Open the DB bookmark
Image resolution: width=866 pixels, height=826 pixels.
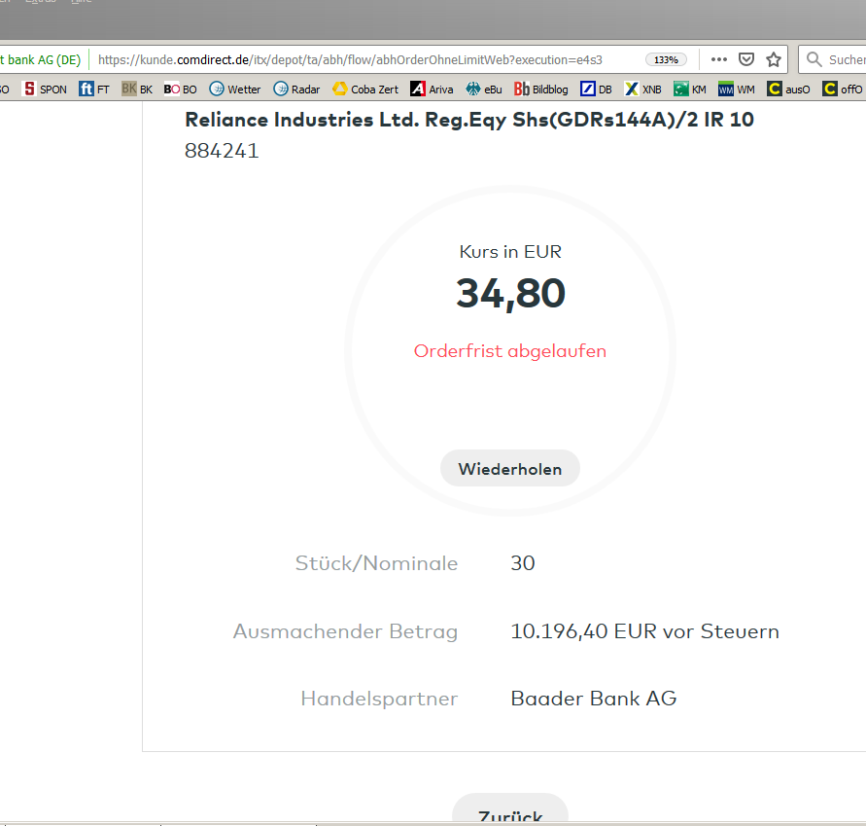tap(596, 89)
